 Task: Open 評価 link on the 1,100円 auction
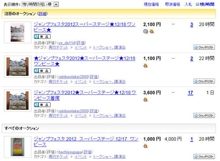94,77
